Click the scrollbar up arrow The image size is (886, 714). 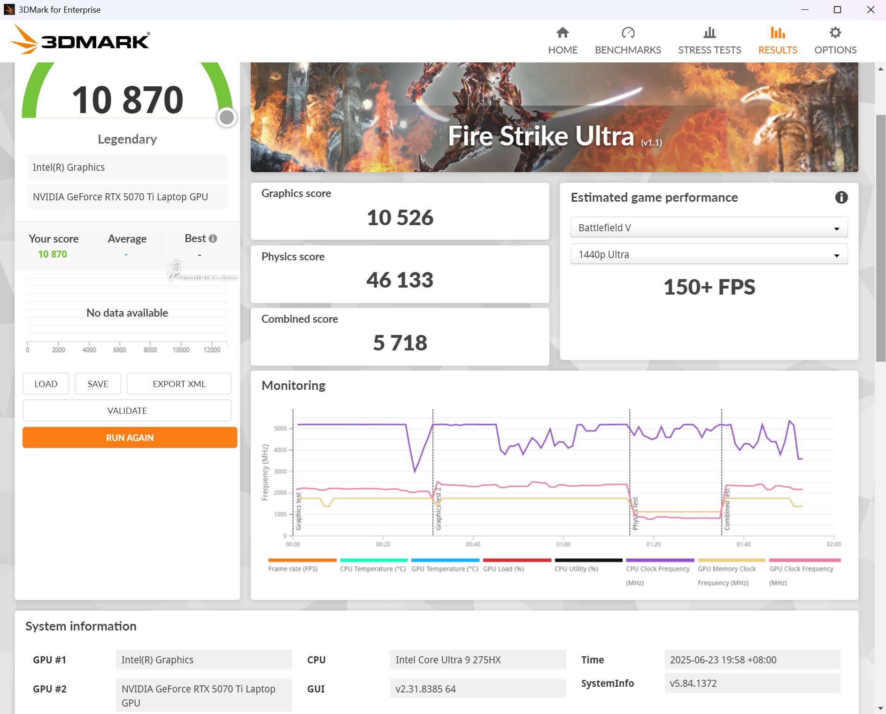[880, 68]
